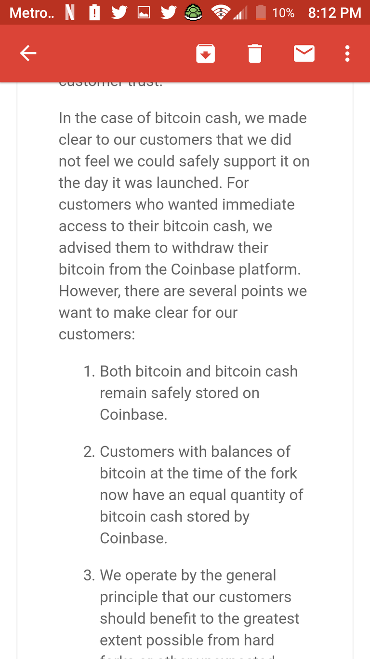Tap the picture notification icon
Screen dimensions: 370x659
(144, 13)
